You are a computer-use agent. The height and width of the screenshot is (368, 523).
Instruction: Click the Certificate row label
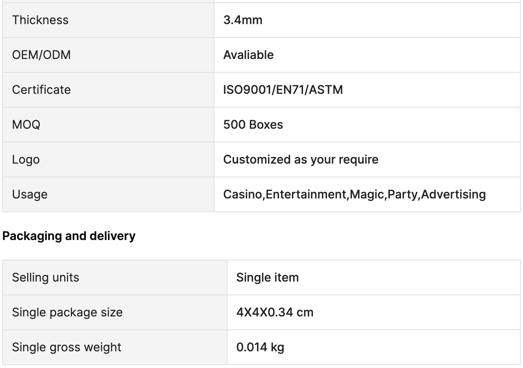(41, 90)
